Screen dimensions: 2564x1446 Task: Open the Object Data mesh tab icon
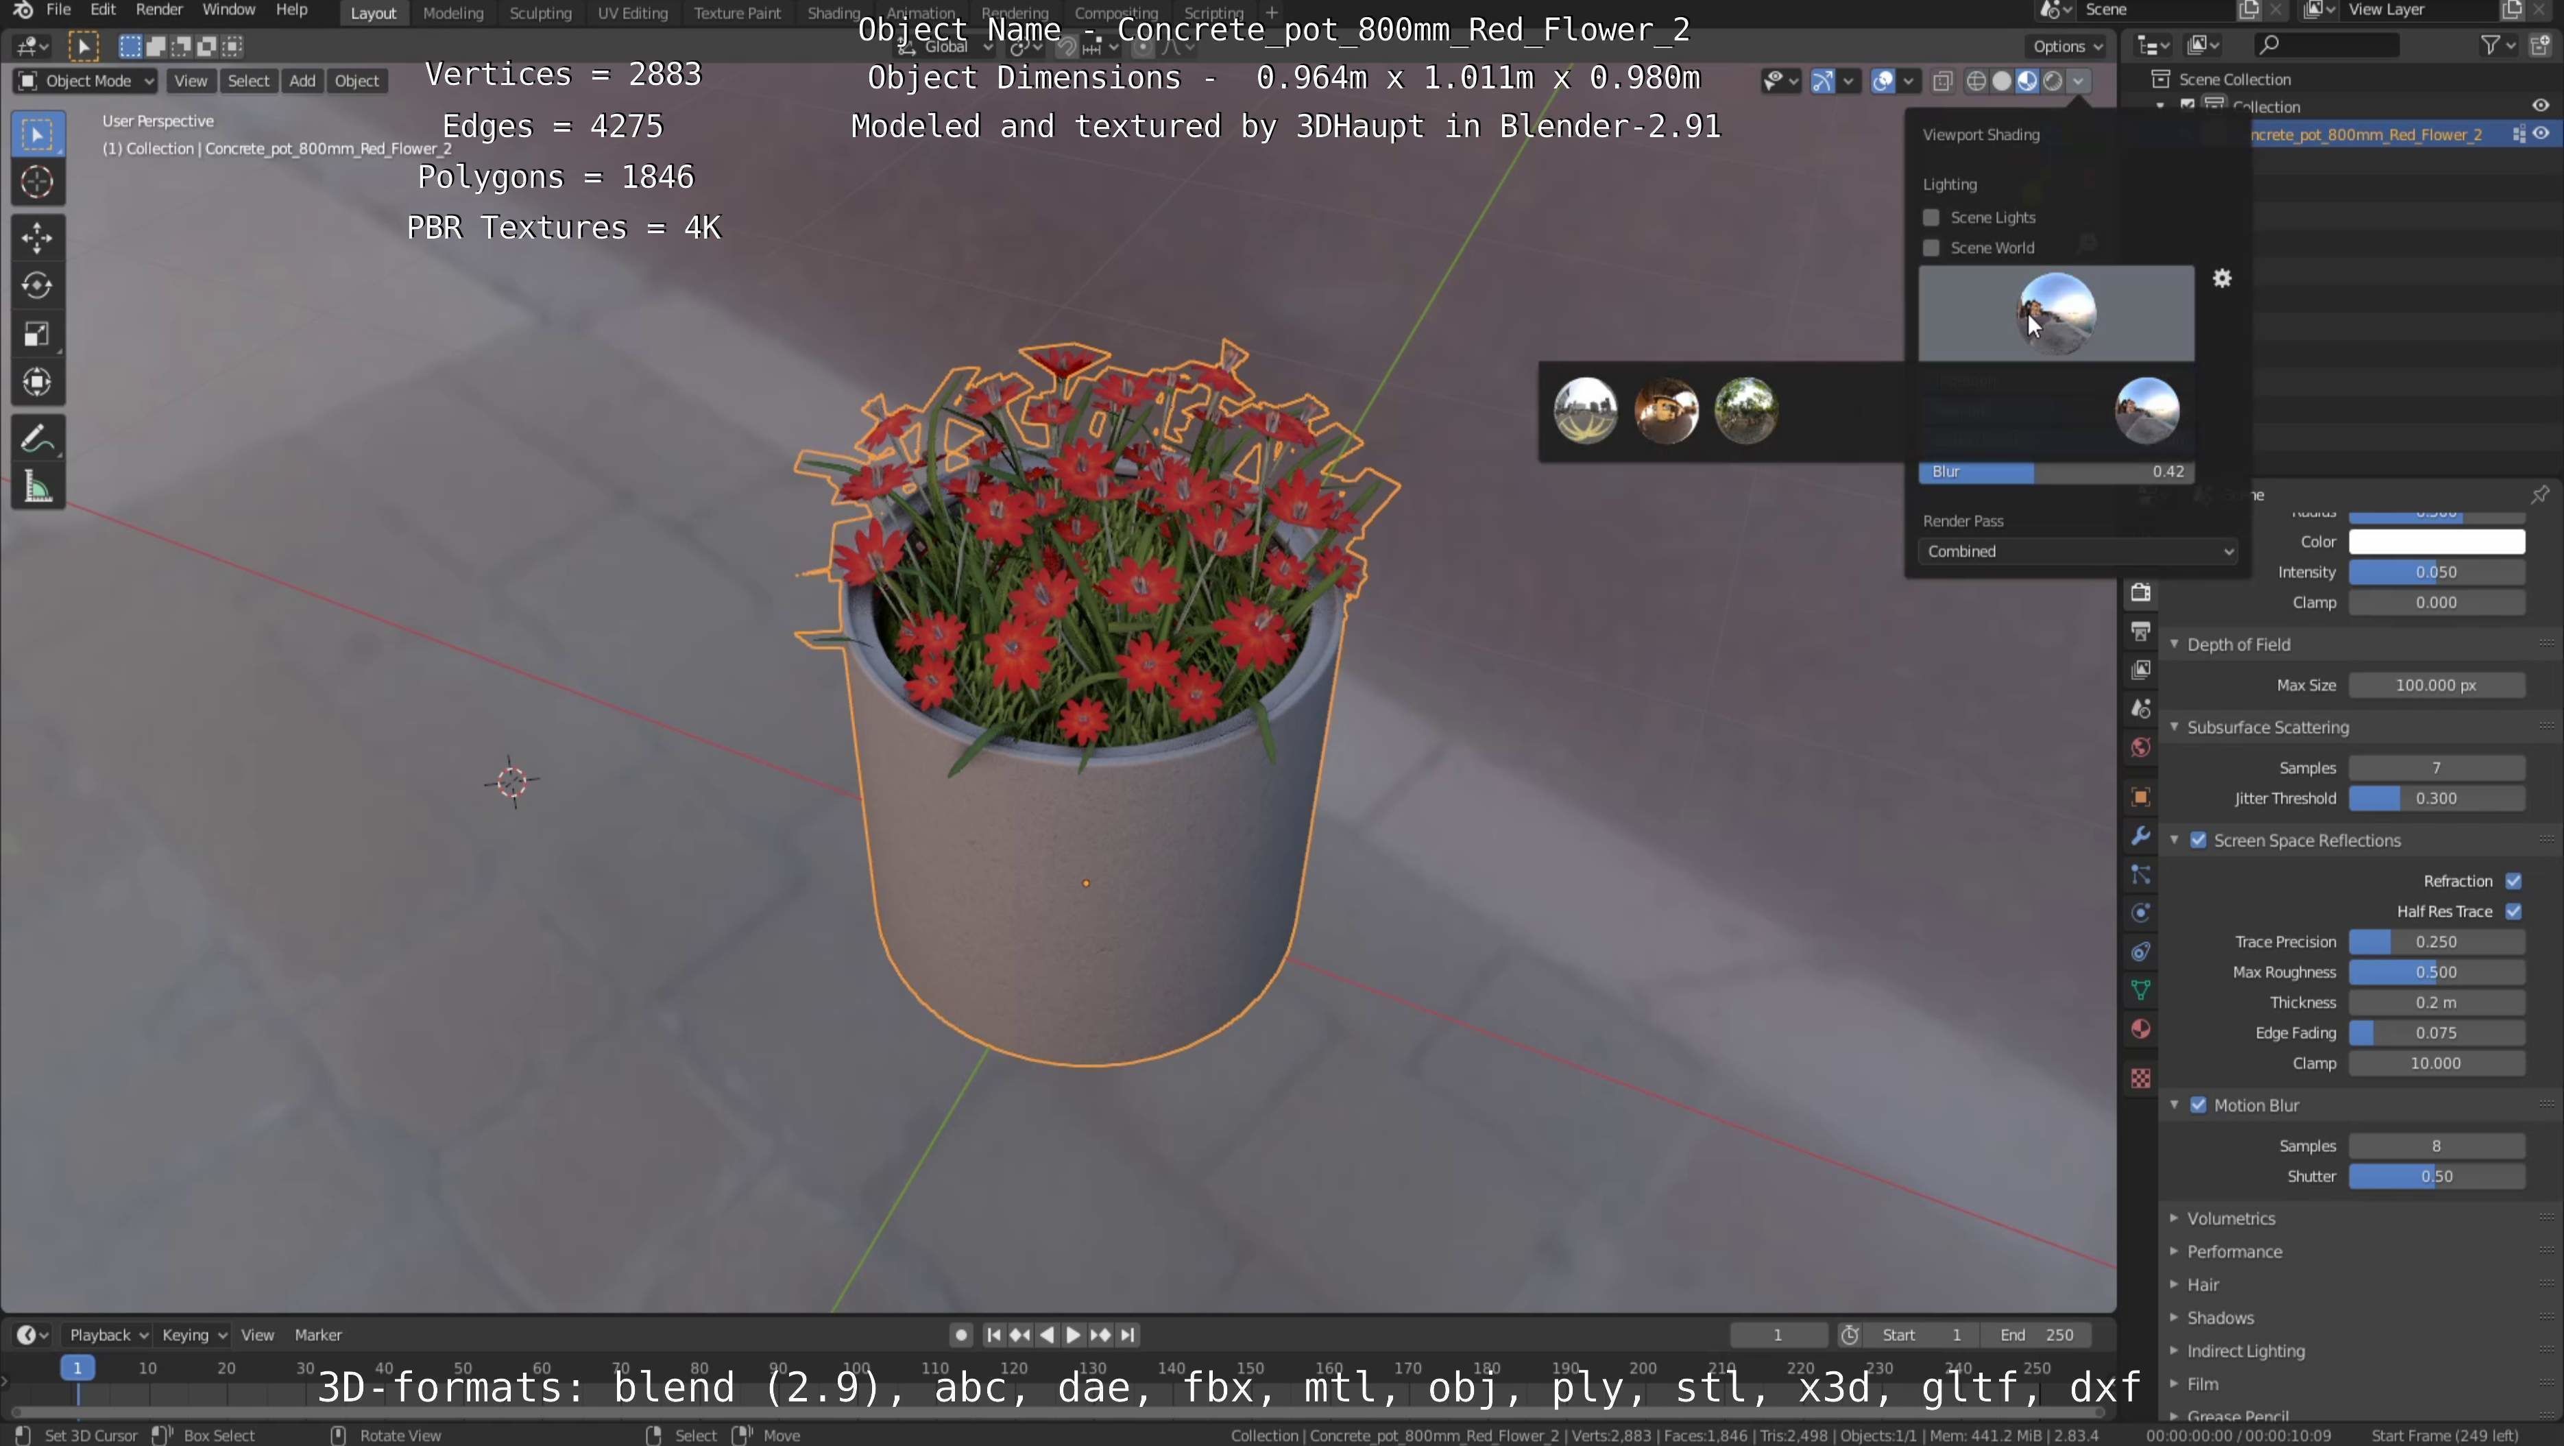(2140, 990)
